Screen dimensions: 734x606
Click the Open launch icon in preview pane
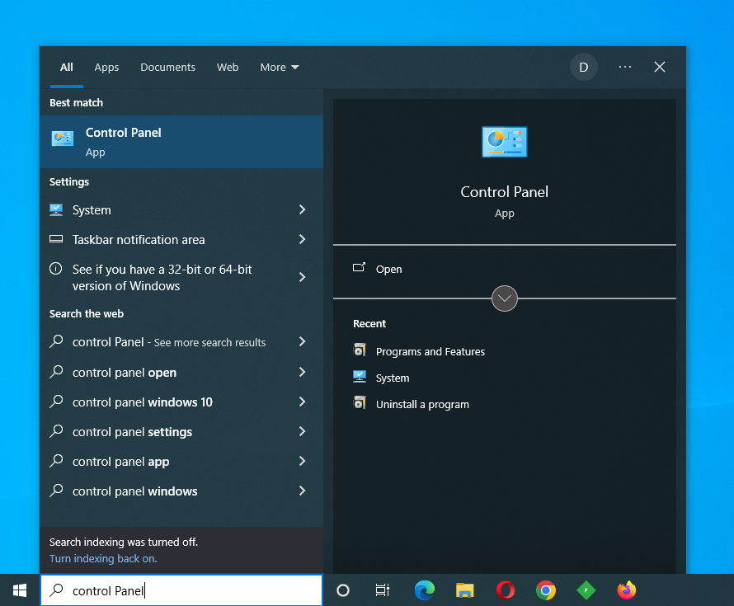pos(359,267)
